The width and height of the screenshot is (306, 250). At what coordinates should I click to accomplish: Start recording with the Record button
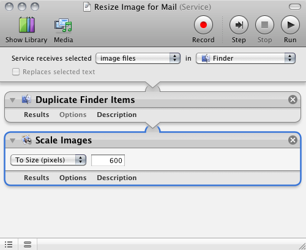click(x=203, y=25)
